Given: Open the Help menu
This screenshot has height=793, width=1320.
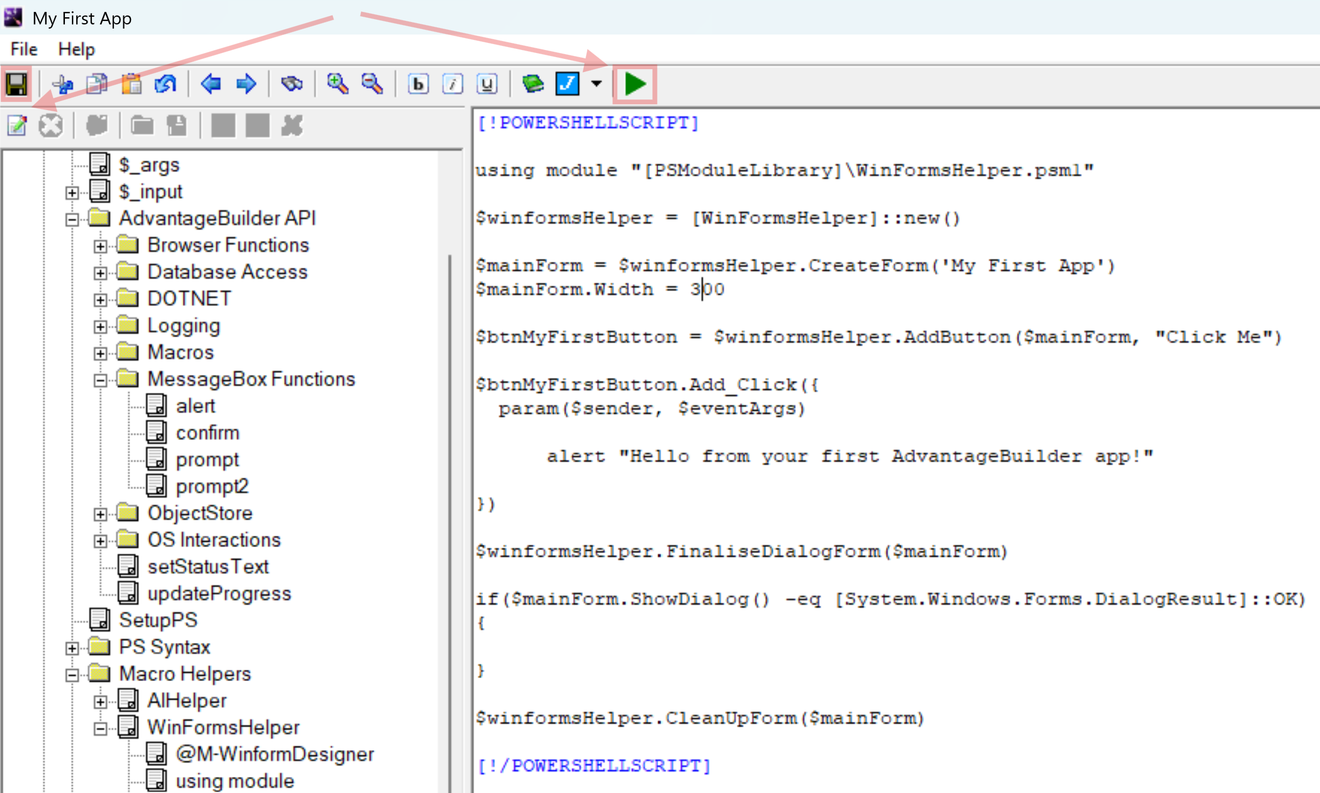Looking at the screenshot, I should (76, 49).
